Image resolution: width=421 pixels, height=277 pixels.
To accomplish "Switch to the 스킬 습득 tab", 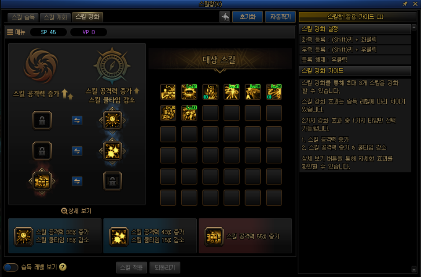I will click(23, 17).
